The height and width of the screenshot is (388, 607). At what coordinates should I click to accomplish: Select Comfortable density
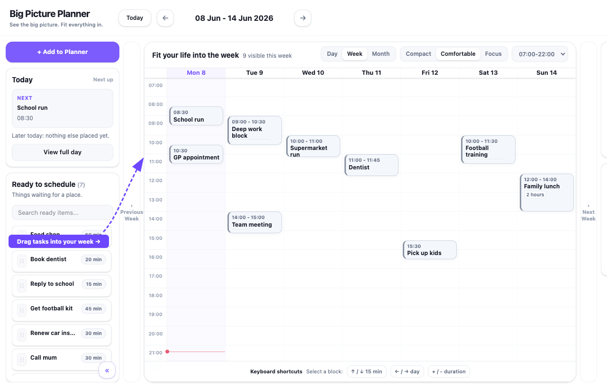pyautogui.click(x=458, y=54)
